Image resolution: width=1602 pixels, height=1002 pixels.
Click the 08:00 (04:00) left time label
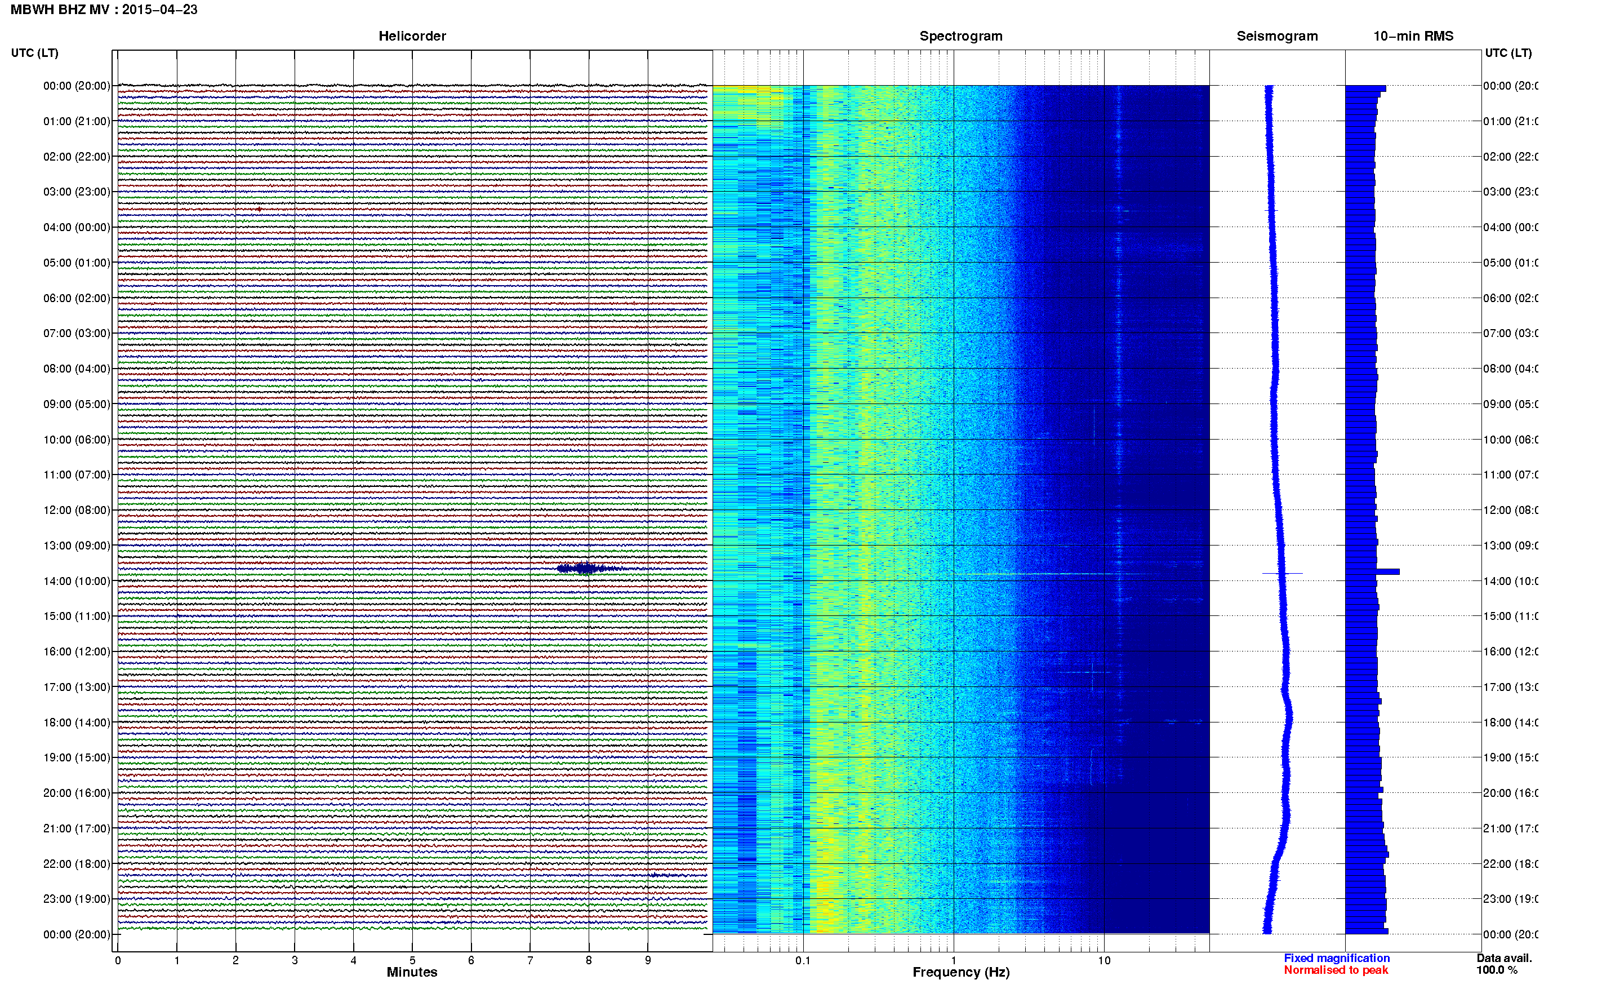pos(77,369)
